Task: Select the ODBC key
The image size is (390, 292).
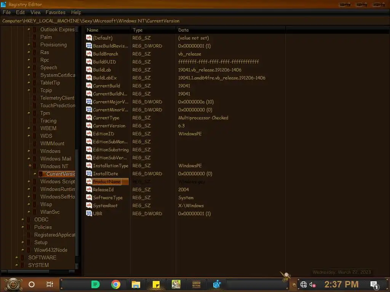Action: click(x=41, y=219)
